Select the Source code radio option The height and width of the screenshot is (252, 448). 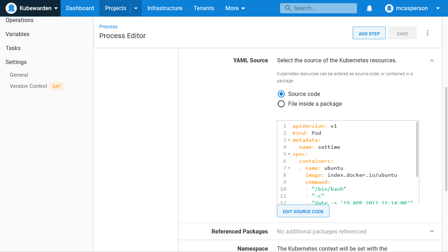(281, 94)
